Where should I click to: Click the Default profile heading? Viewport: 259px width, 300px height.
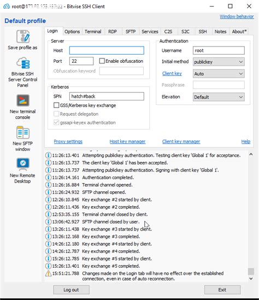coord(25,21)
